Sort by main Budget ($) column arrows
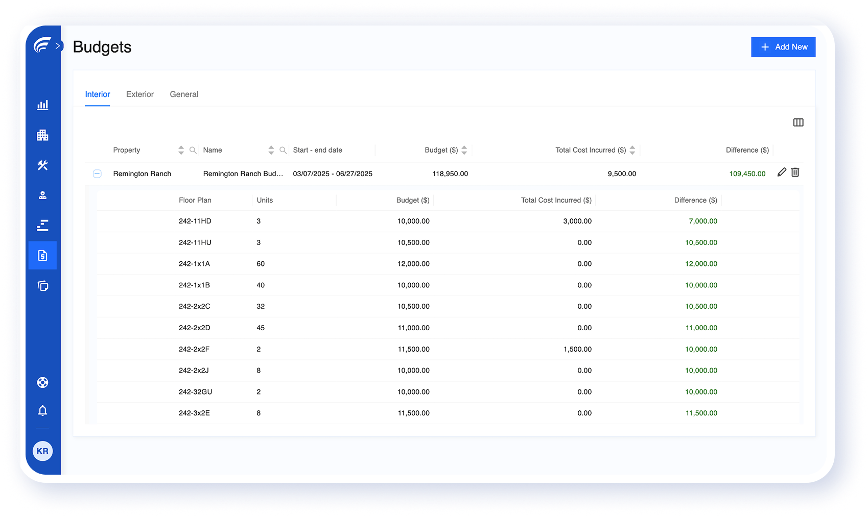The width and height of the screenshot is (868, 516). click(x=464, y=150)
